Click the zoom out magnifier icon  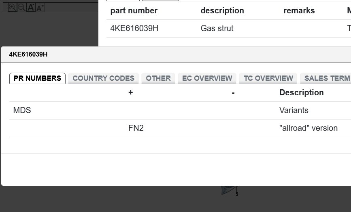(21, 7)
